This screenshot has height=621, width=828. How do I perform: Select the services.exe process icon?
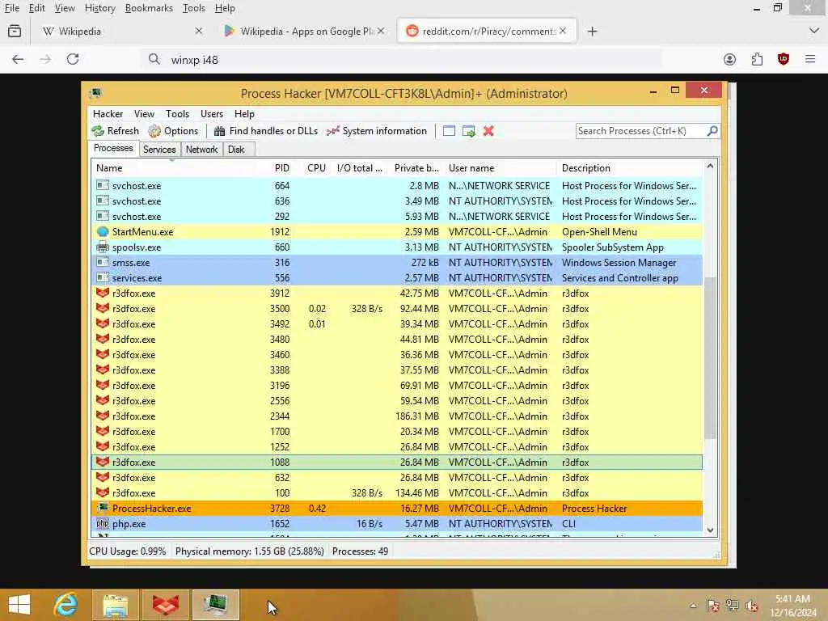pyautogui.click(x=103, y=278)
